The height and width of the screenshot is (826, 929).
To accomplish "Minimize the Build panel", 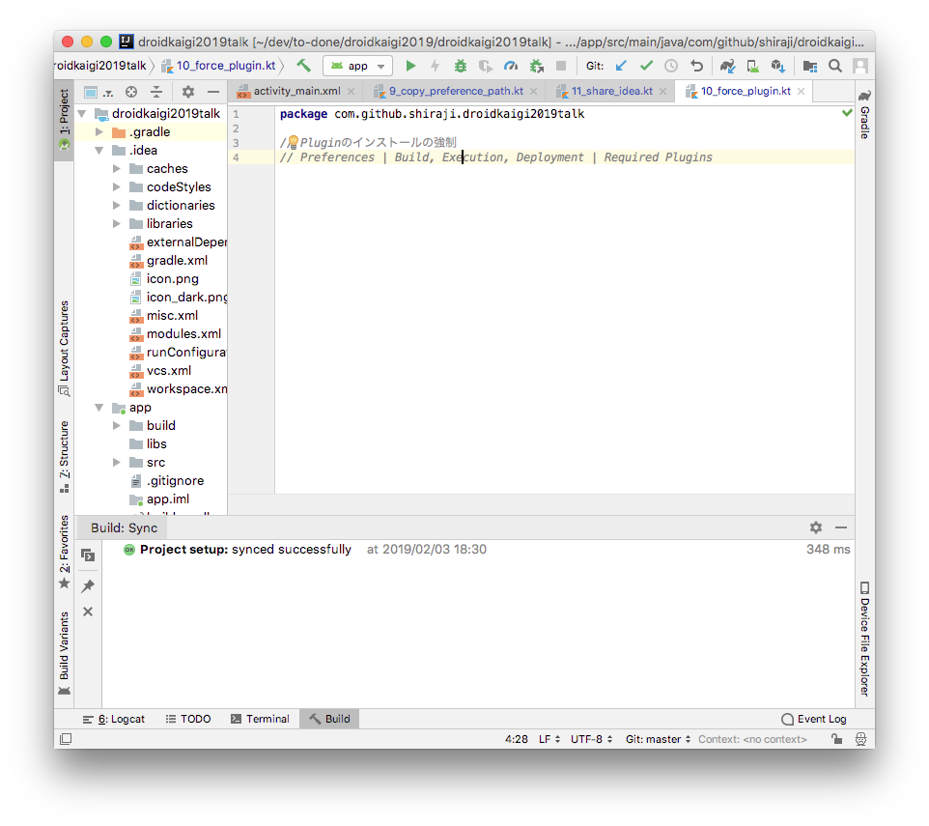I will 841,527.
